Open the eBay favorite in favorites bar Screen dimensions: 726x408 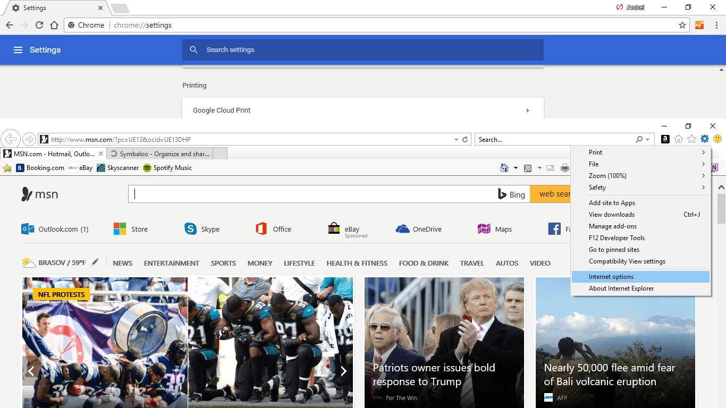click(x=80, y=168)
